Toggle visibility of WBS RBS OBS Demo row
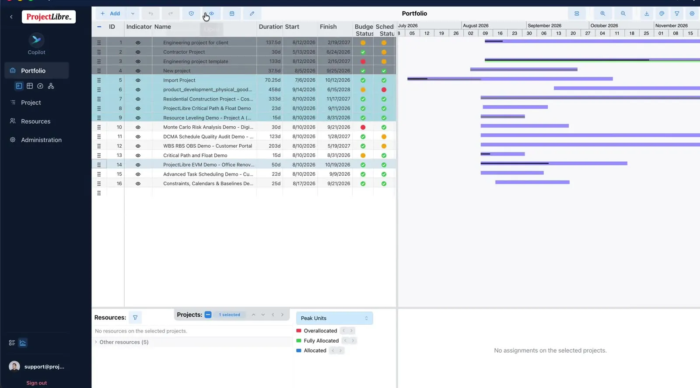Image resolution: width=700 pixels, height=388 pixels. (138, 146)
